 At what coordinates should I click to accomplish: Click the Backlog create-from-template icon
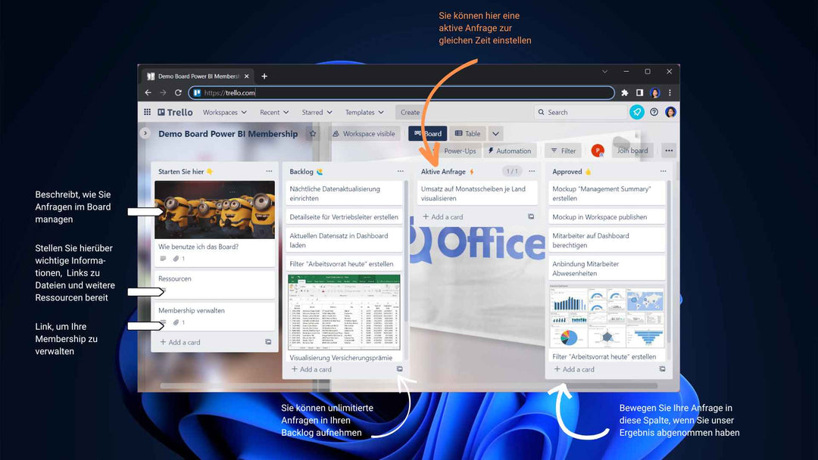(x=400, y=369)
